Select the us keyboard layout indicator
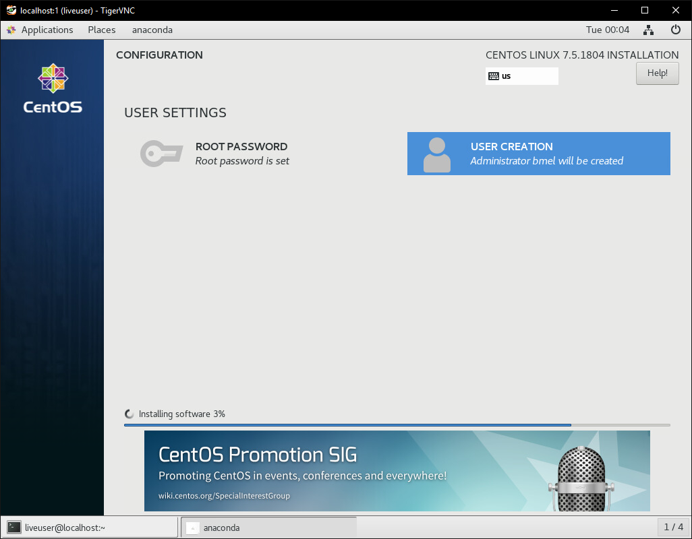The width and height of the screenshot is (692, 539). [522, 76]
